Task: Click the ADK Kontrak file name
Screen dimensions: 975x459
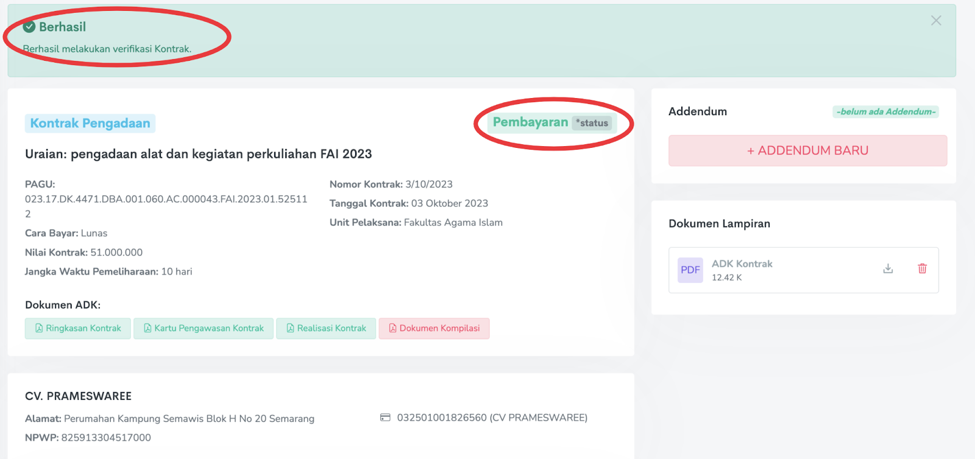Action: (742, 264)
